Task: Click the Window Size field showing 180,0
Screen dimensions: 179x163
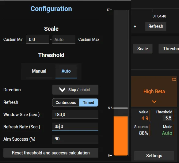Action: [75, 115]
